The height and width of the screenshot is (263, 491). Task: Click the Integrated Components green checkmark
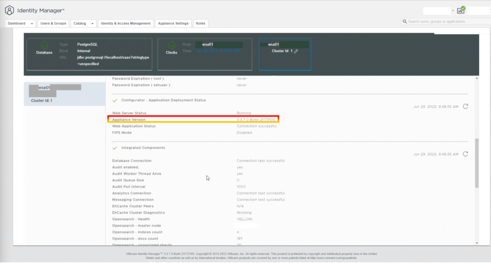(115, 148)
